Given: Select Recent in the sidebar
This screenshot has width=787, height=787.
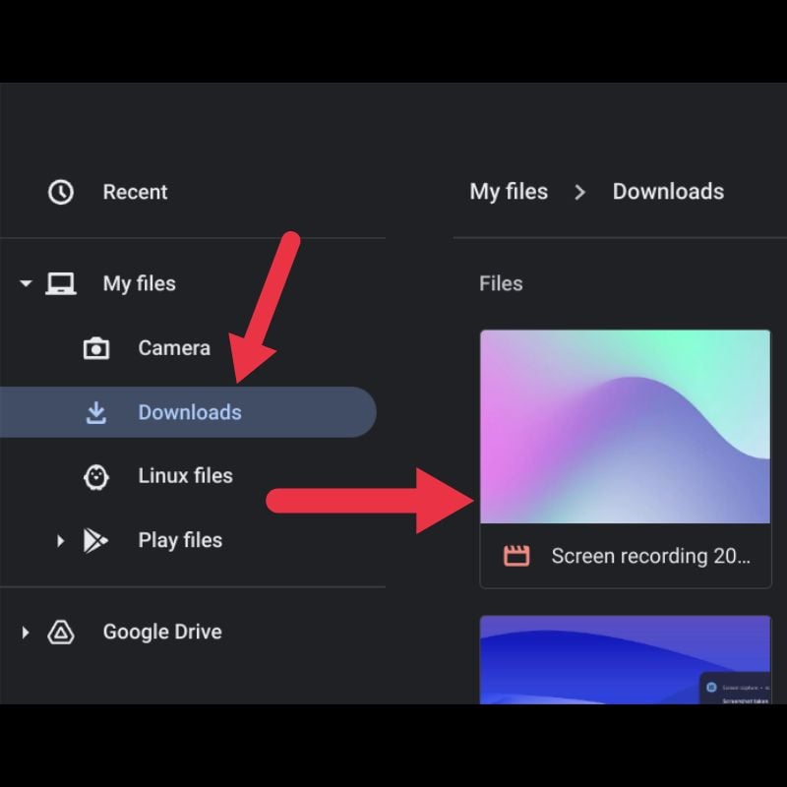Looking at the screenshot, I should pos(135,192).
